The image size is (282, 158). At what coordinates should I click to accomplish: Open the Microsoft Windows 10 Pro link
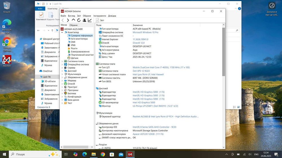146,32
